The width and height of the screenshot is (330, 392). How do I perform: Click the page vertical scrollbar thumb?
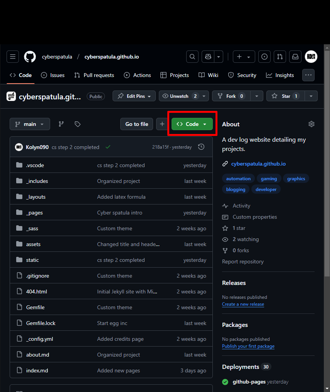point(327,164)
